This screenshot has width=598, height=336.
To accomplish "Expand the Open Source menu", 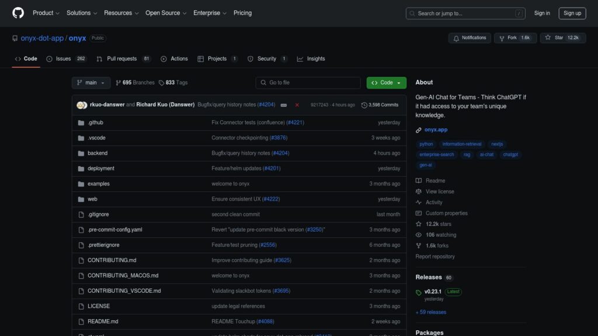I will (166, 13).
